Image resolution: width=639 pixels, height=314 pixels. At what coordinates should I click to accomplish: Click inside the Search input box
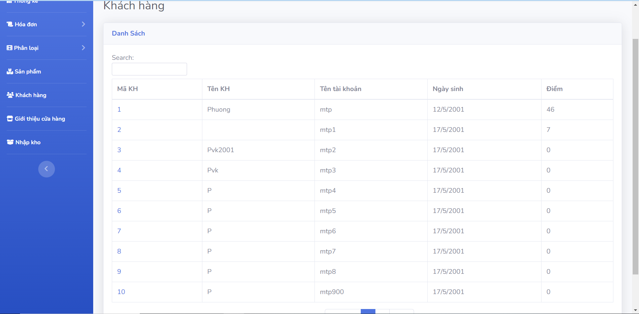pos(149,69)
